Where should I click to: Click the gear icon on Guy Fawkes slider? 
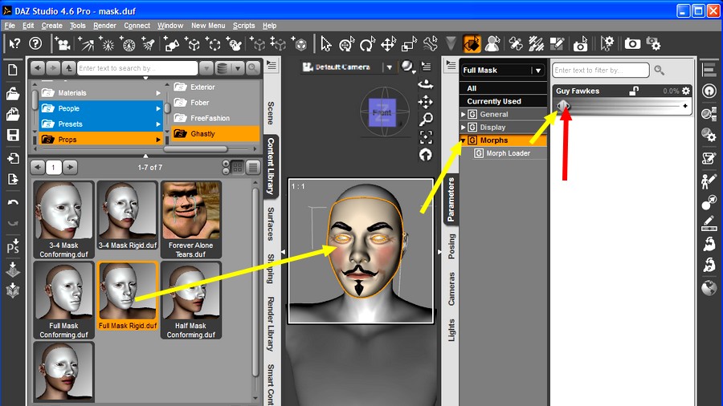(x=686, y=91)
